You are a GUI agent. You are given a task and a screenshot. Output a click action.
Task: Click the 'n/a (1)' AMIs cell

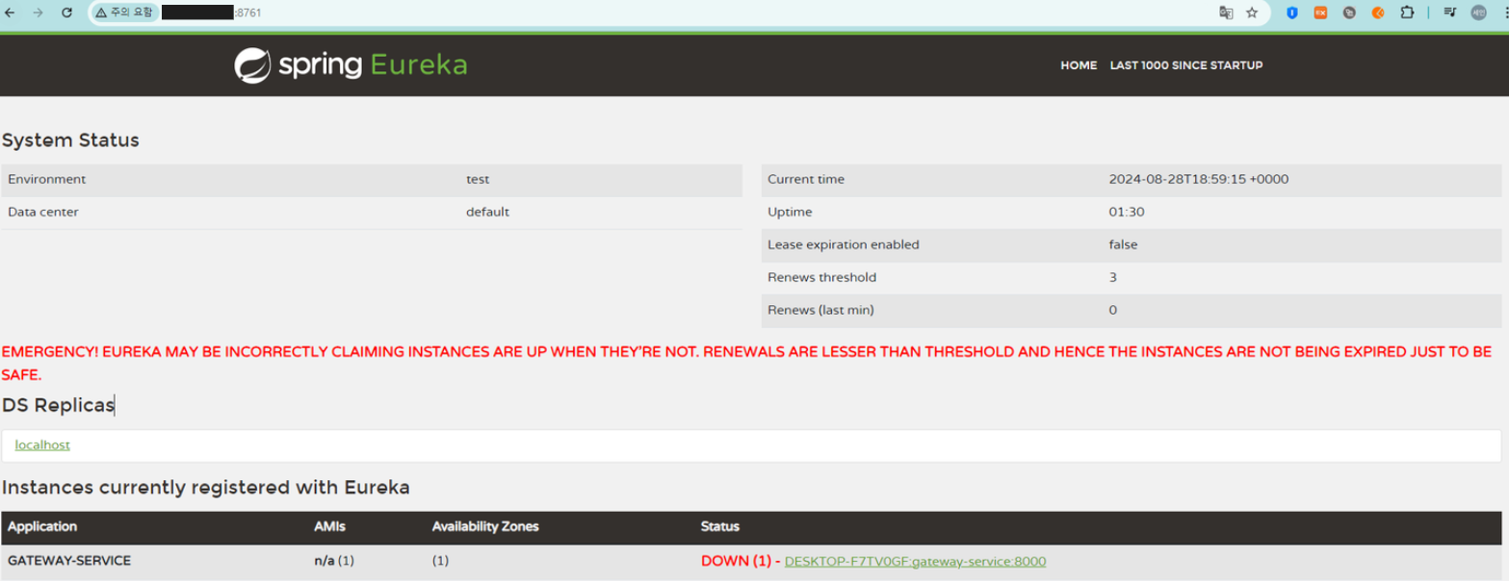click(x=334, y=560)
